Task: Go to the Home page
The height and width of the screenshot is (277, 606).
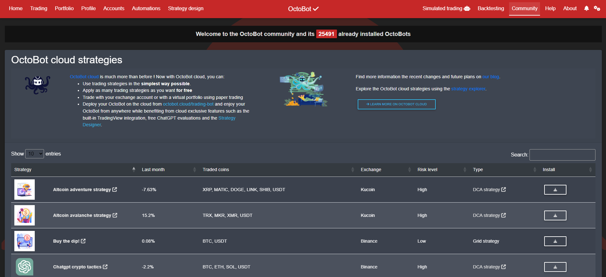Action: coord(16,9)
